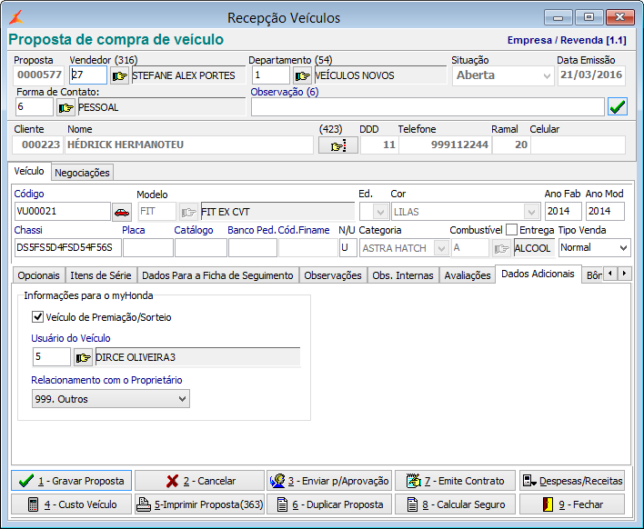The width and height of the screenshot is (644, 529).
Task: Click 1 - Gravar Proposta button
Action: tap(72, 481)
